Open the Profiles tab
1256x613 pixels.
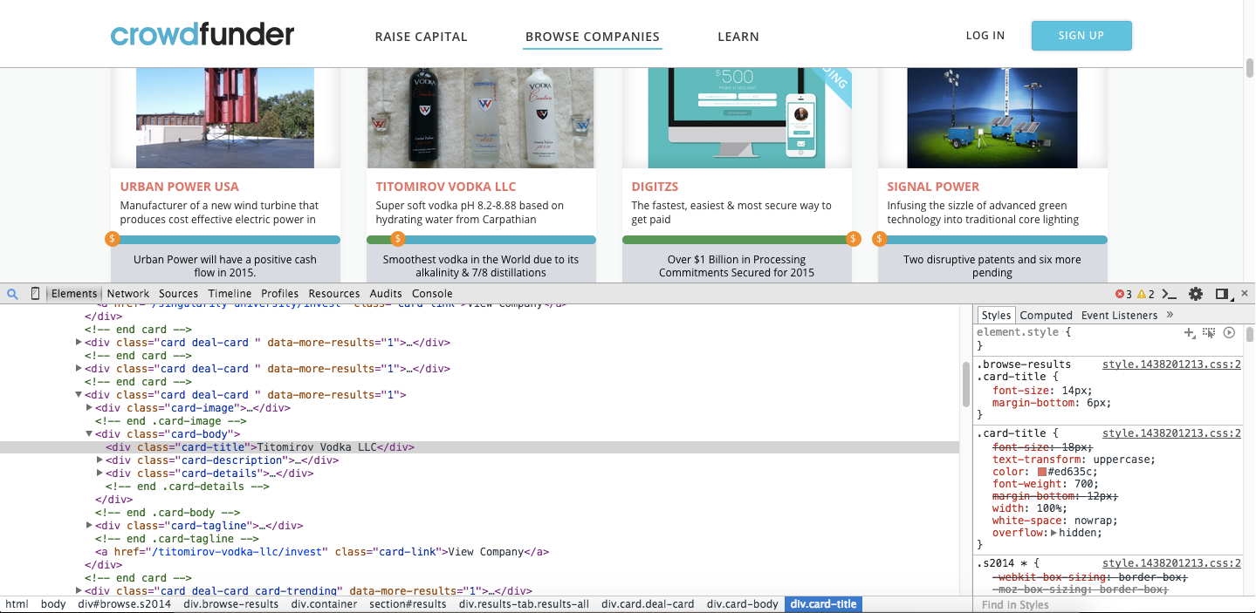279,294
